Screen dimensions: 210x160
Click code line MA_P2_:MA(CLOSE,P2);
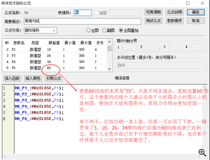tap(39, 94)
